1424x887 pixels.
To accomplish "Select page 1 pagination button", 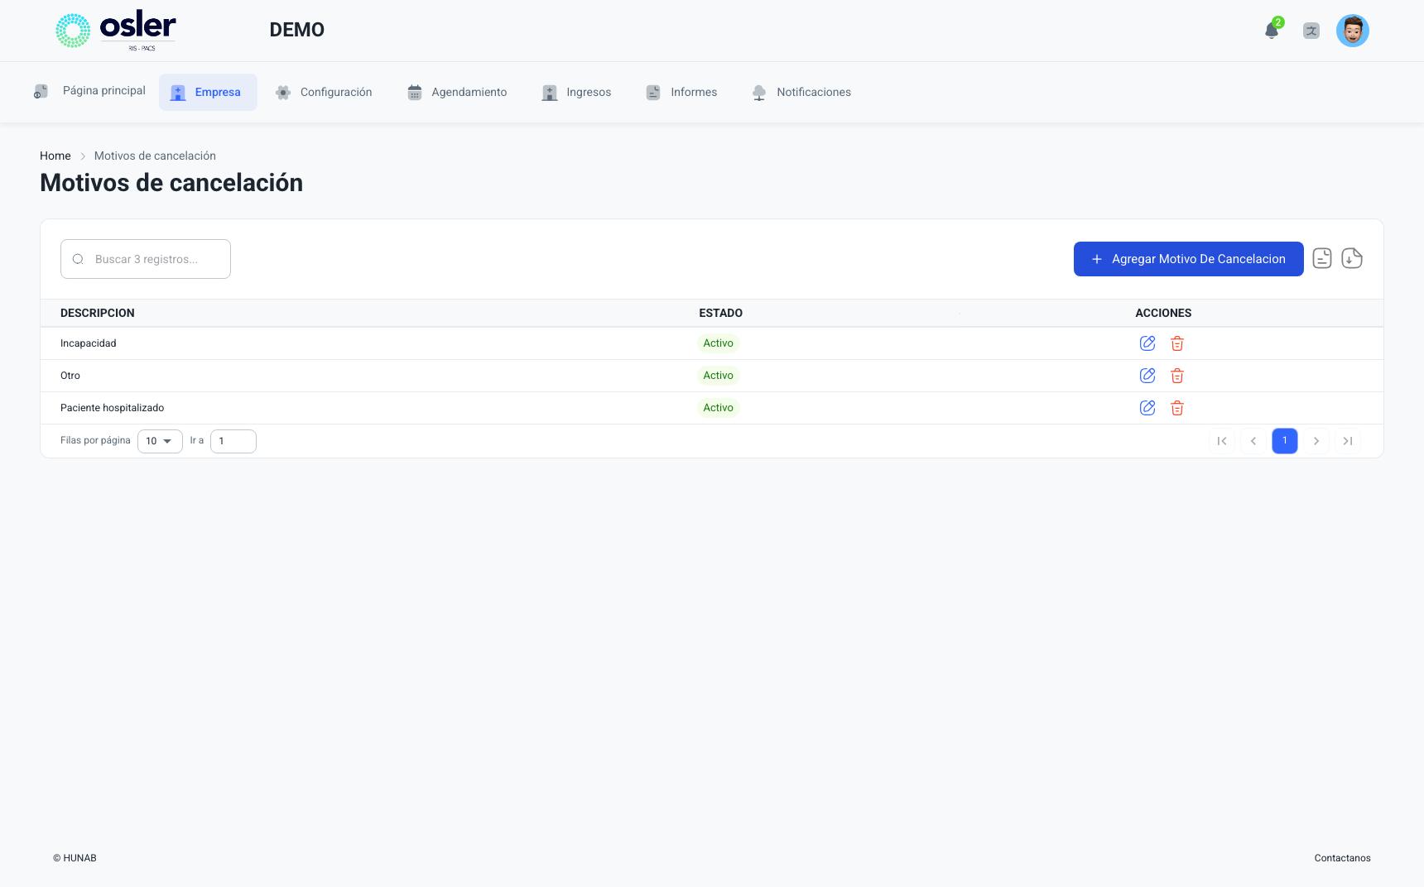I will click(x=1285, y=441).
